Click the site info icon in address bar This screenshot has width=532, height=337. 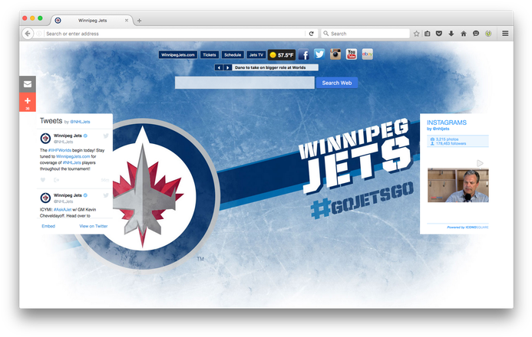click(x=38, y=34)
